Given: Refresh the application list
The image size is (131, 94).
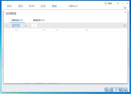Looking at the screenshot, I should click(34, 26).
